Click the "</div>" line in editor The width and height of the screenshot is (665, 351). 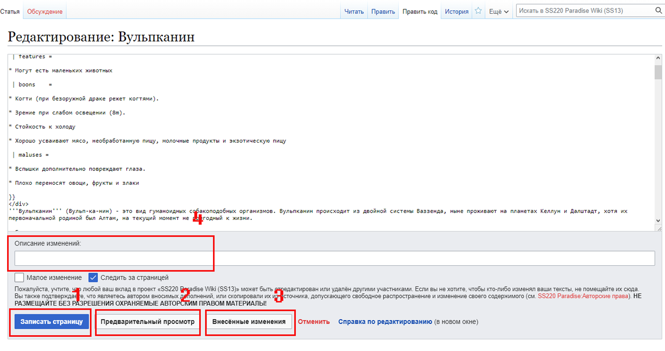tap(19, 204)
